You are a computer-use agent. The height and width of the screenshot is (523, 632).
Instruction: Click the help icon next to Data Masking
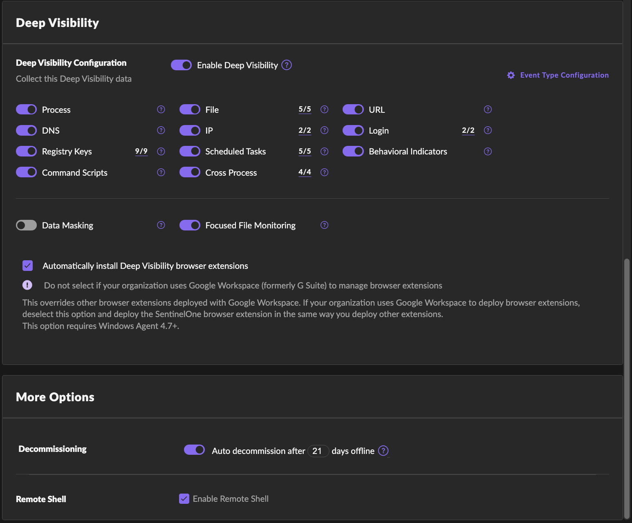pyautogui.click(x=161, y=225)
